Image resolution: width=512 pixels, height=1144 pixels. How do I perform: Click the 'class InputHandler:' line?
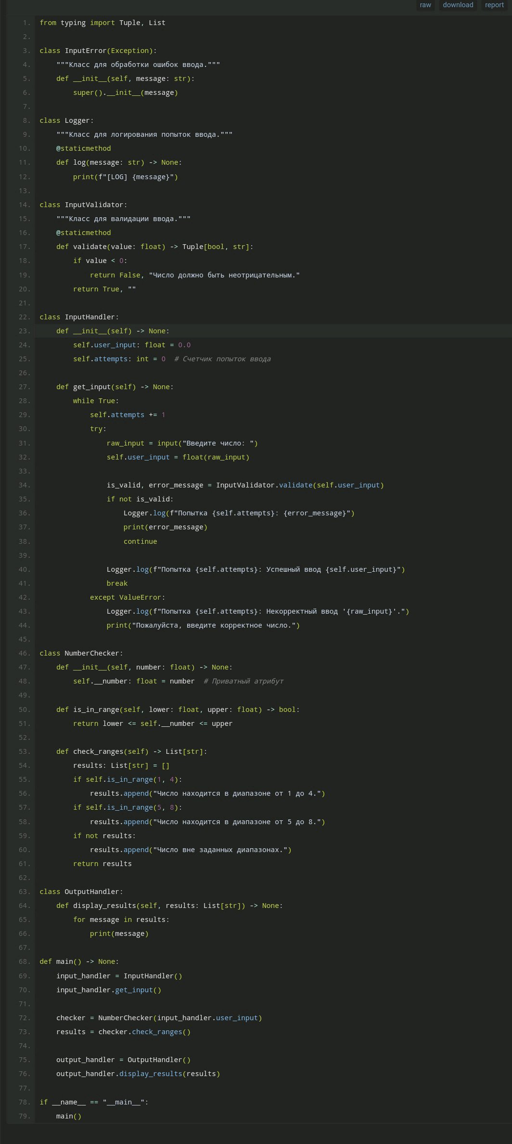79,317
